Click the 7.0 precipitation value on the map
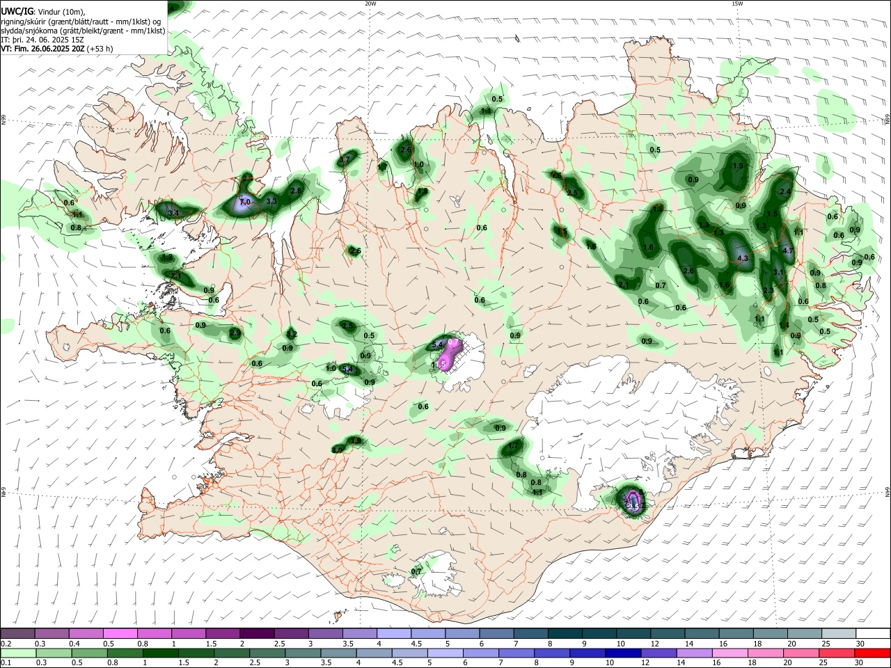891x668 pixels. pyautogui.click(x=245, y=202)
